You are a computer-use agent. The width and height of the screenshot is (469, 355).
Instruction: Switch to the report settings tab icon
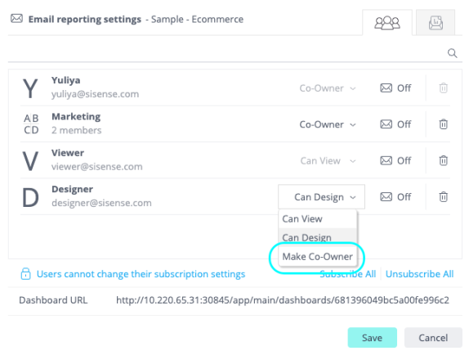pos(435,23)
